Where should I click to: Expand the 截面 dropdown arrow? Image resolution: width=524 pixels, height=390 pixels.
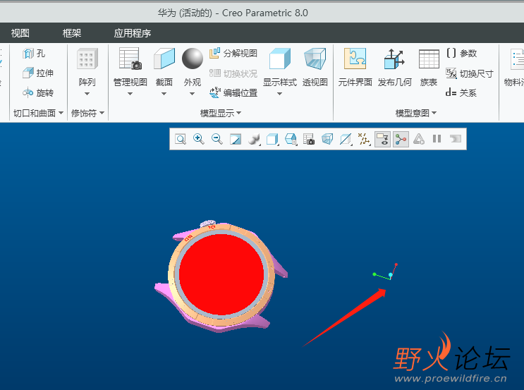click(x=164, y=94)
